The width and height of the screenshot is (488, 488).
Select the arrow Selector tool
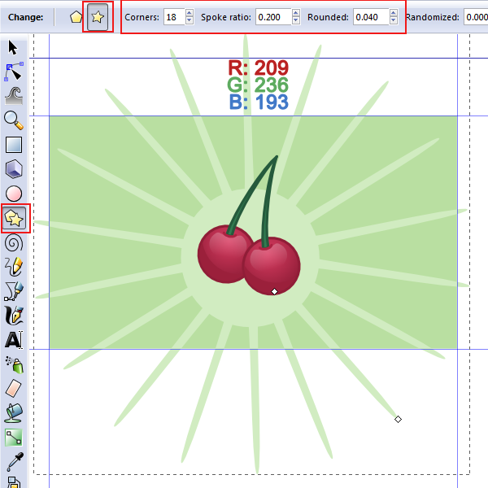tap(13, 48)
